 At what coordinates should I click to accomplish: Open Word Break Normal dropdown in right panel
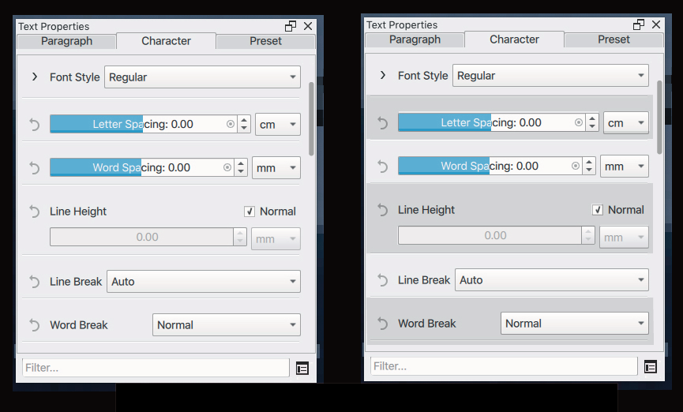pos(574,323)
